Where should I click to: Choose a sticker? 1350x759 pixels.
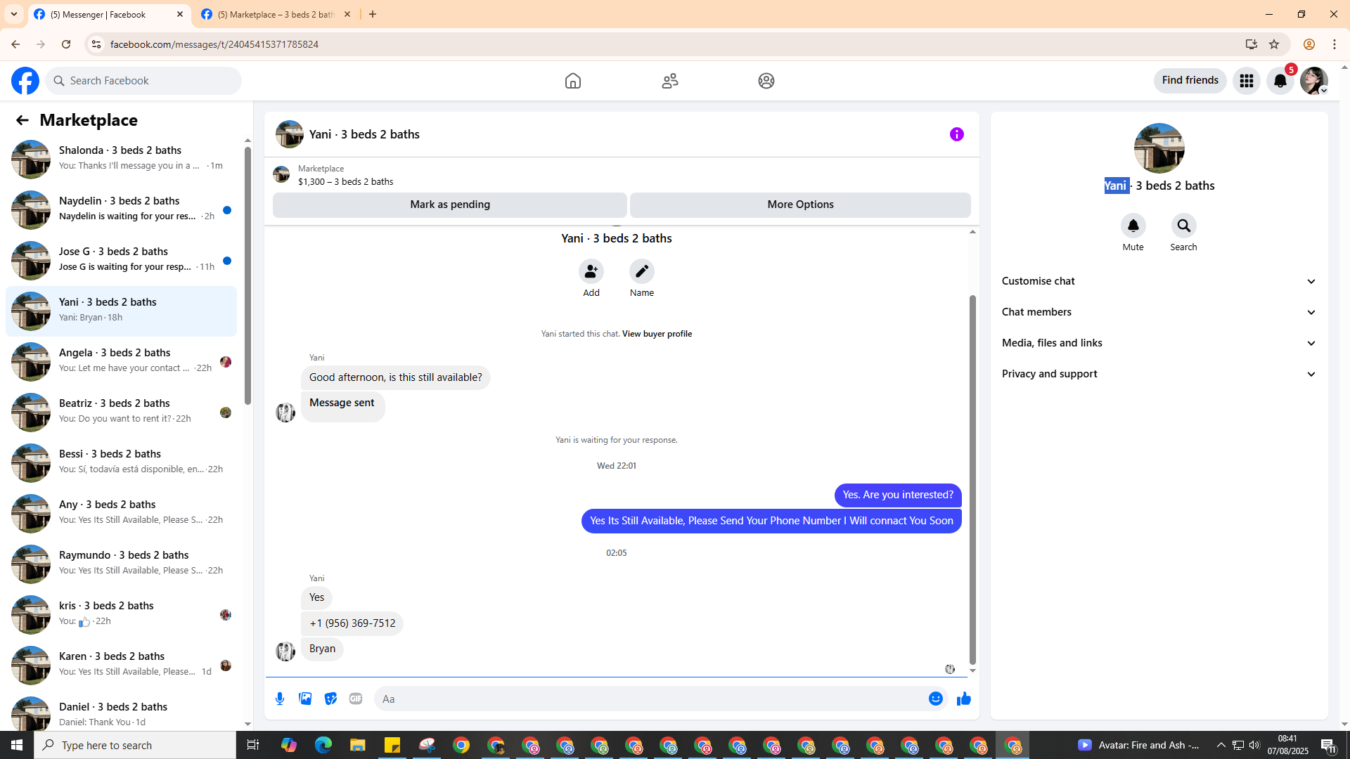330,699
